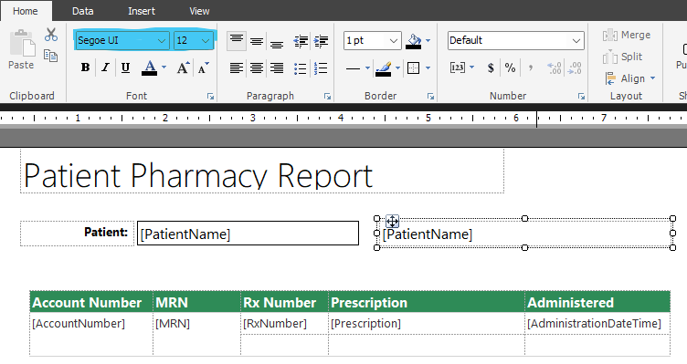Screen dimensions: 687x364
Task: Open the border line style dropdown arrow
Action: coord(367,68)
